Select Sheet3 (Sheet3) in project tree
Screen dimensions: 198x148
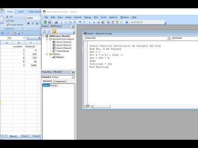64,48
